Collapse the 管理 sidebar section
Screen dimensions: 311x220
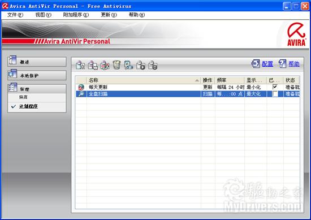tap(37, 89)
